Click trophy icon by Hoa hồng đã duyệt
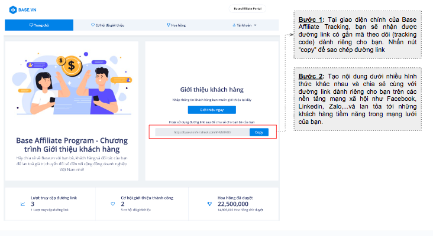 209,204
